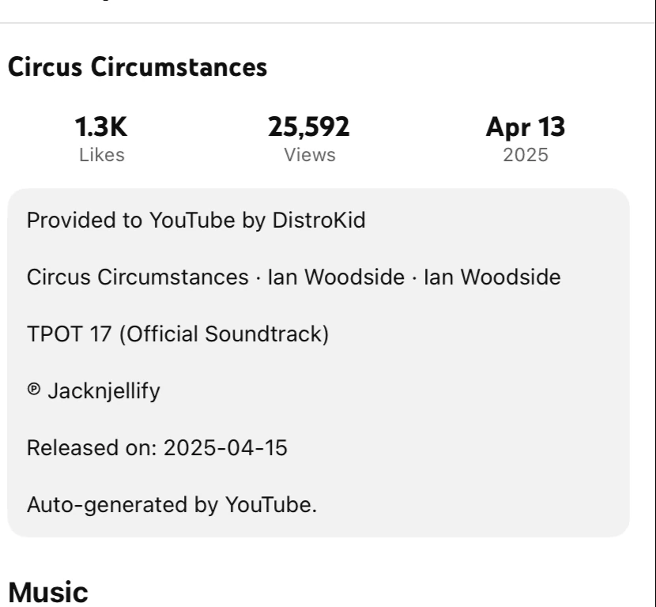Select the 1.3K likes count
Viewport: 656px width, 607px height.
[x=100, y=127]
